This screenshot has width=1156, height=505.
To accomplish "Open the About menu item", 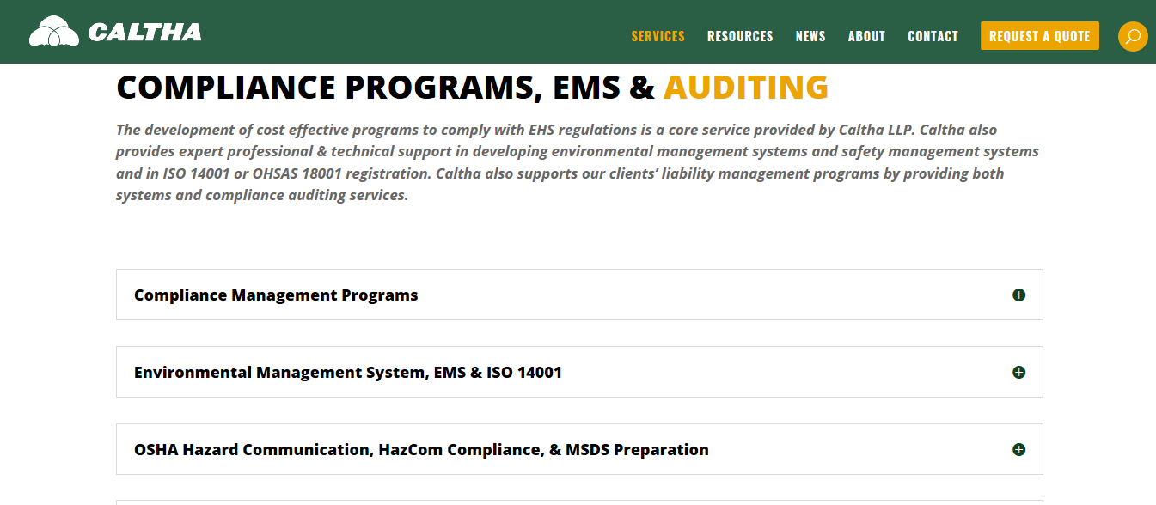I will (x=866, y=36).
